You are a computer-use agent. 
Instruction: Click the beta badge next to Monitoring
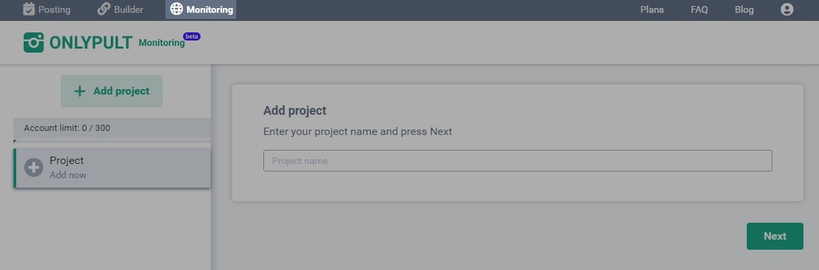tap(192, 36)
